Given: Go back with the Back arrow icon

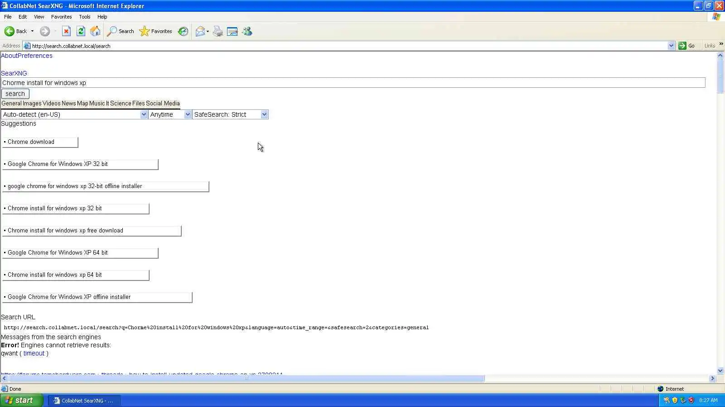Looking at the screenshot, I should tap(10, 31).
